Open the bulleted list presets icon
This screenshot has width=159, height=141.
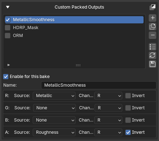point(153,47)
